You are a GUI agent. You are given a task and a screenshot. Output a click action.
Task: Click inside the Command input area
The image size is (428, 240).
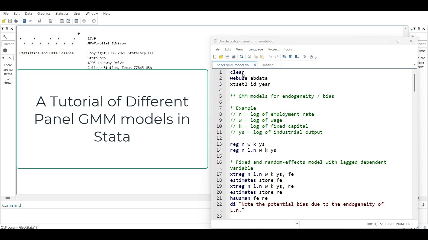tap(105, 216)
